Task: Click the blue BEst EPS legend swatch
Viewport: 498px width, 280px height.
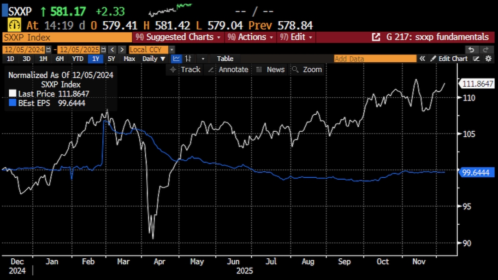Action: click(x=12, y=103)
